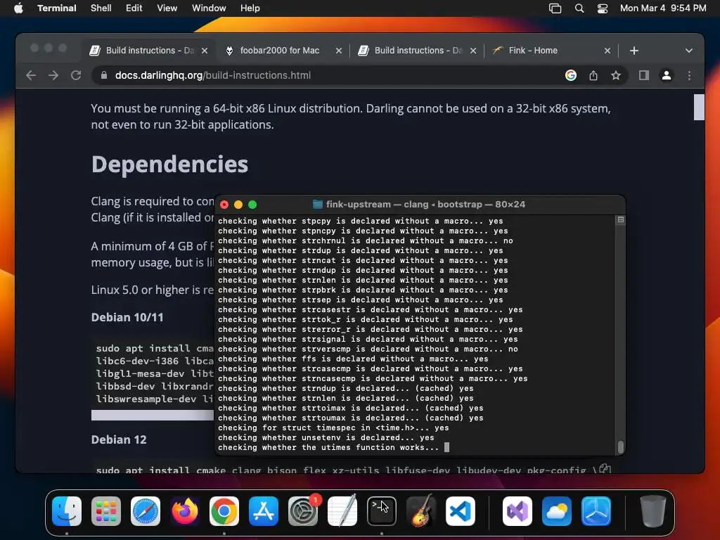Open Chrome profile menu
The width and height of the screenshot is (720, 540).
click(x=667, y=75)
